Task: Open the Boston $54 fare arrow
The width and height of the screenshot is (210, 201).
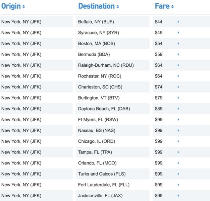Action: (178, 44)
